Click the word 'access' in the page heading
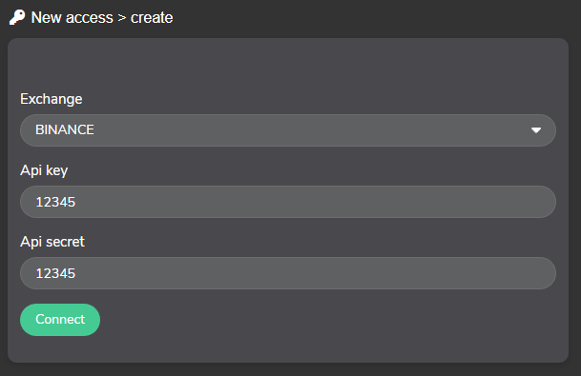Image resolution: width=581 pixels, height=376 pixels. tap(90, 18)
